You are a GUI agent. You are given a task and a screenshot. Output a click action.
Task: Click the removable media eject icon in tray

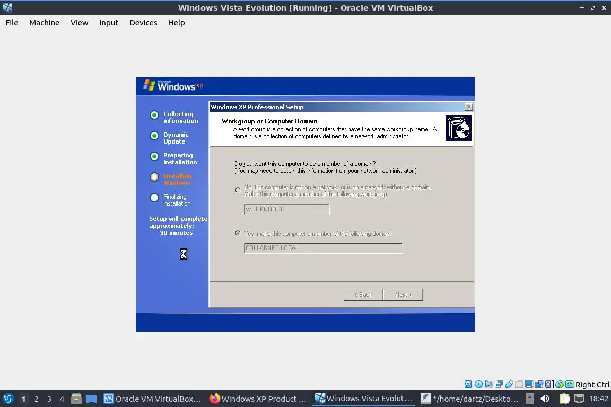[x=529, y=399]
